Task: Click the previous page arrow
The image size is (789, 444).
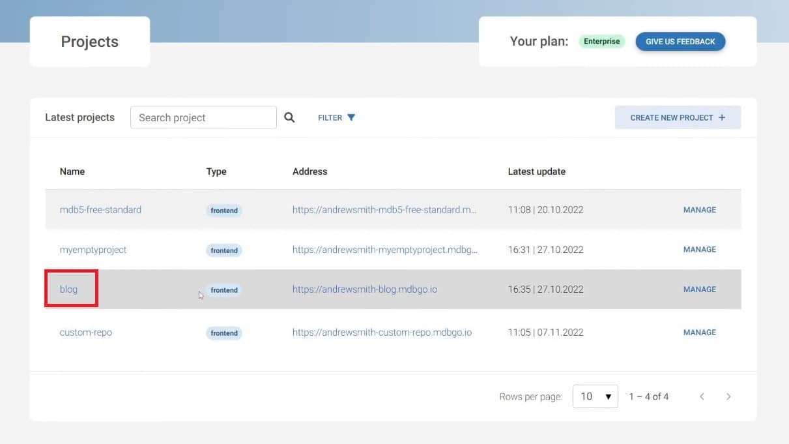Action: click(x=702, y=396)
